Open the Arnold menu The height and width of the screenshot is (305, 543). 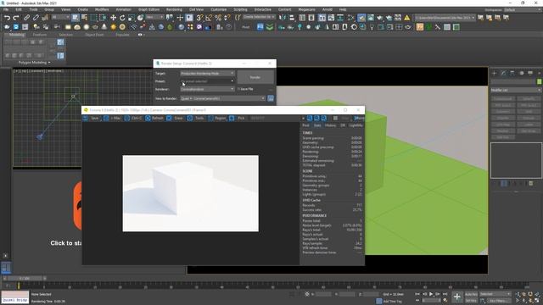pos(327,9)
